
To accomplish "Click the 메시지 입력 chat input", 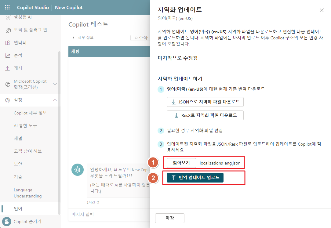I will 109,215.
